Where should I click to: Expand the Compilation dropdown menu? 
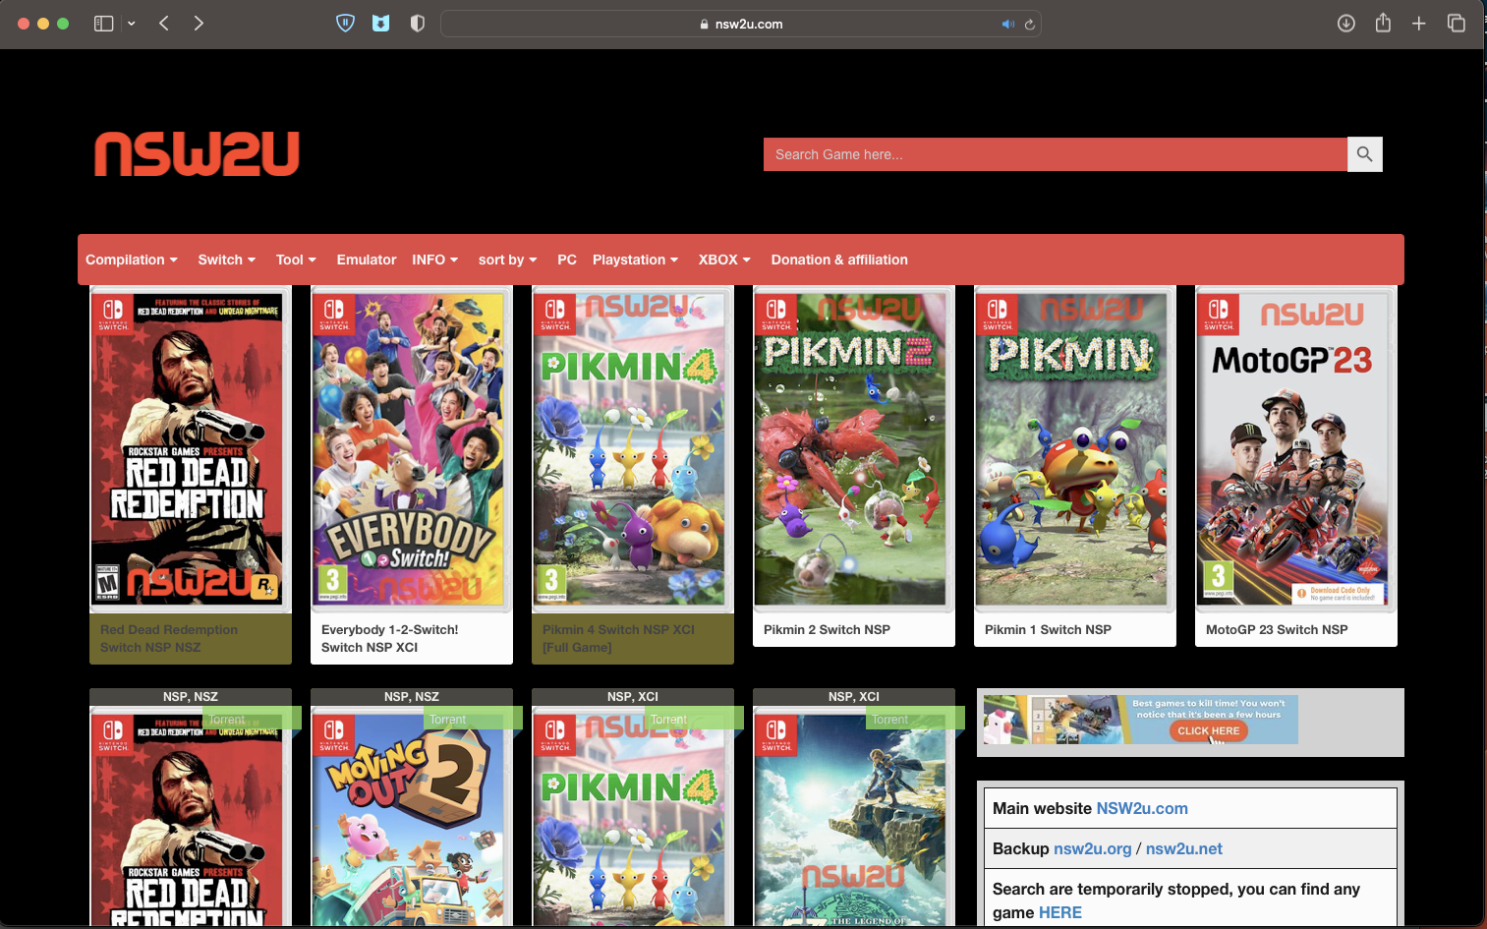coord(132,260)
